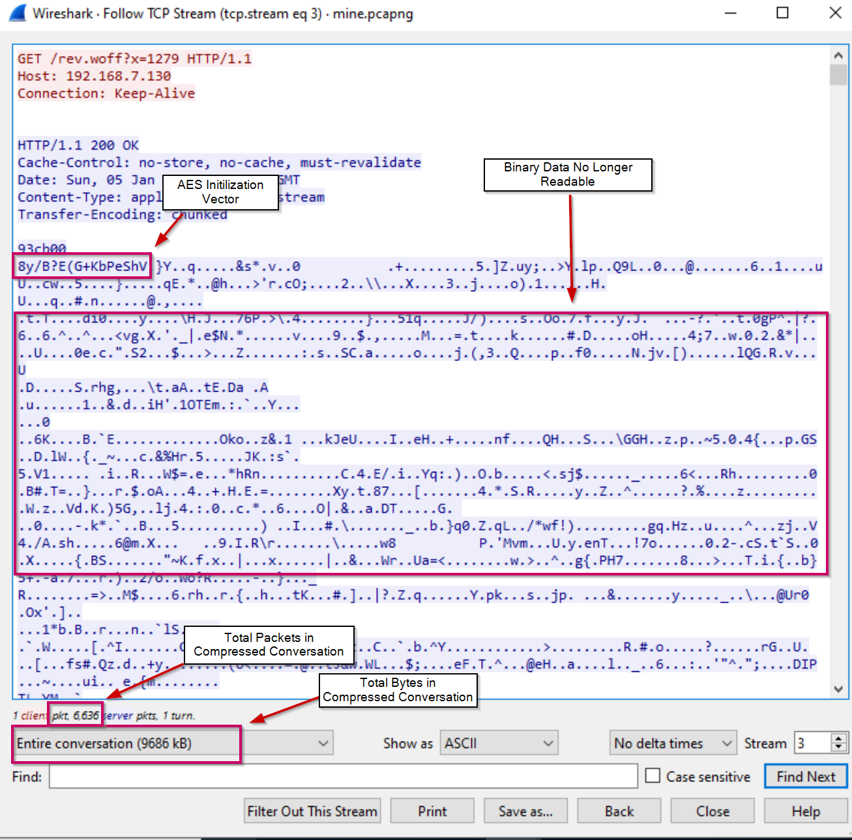Screen dimensions: 852x840
Task: Click Filter Out This Stream button
Action: point(312,811)
